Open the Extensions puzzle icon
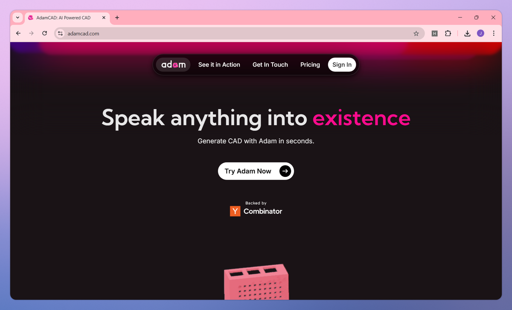The image size is (512, 310). coord(448,33)
